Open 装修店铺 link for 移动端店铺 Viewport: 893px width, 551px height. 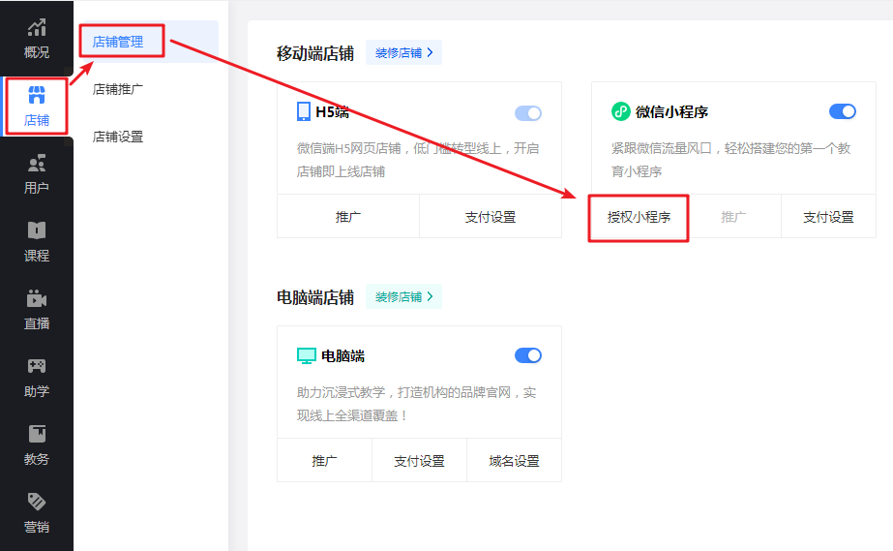click(403, 52)
